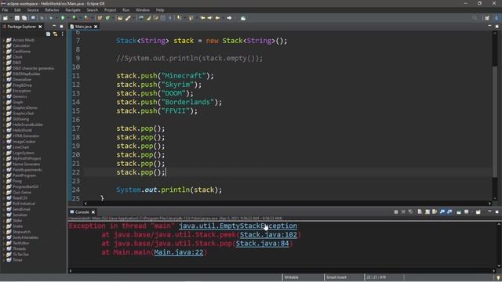Click the console horizontal scrollbar
The height and width of the screenshot is (282, 502).
click(282, 271)
